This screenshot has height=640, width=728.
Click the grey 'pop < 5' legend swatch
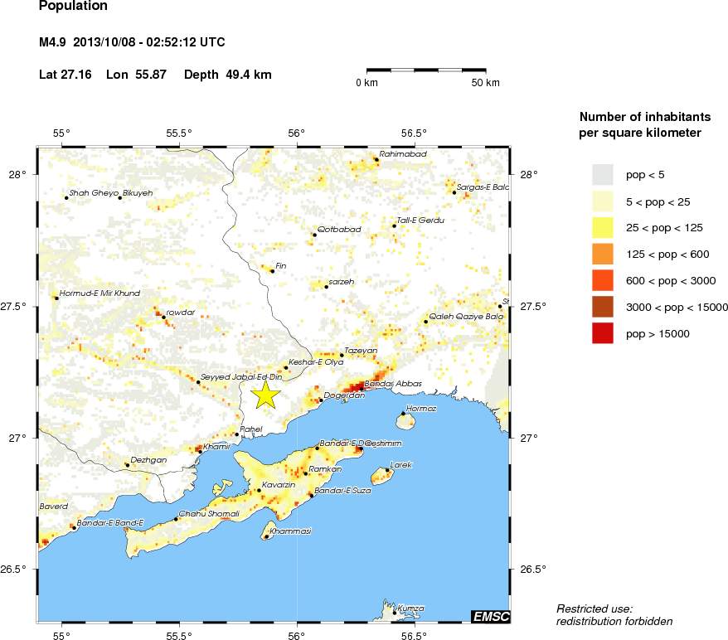(602, 174)
